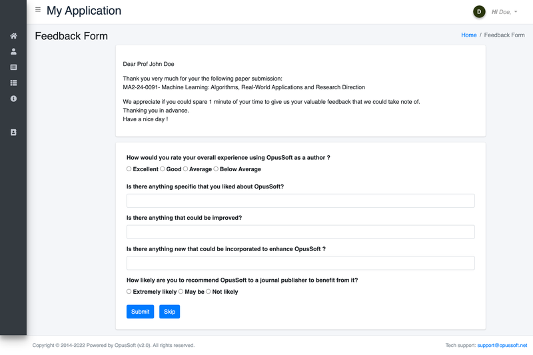533x355 pixels.
Task: Expand the Hi Doe user dropdown
Action: [x=504, y=12]
